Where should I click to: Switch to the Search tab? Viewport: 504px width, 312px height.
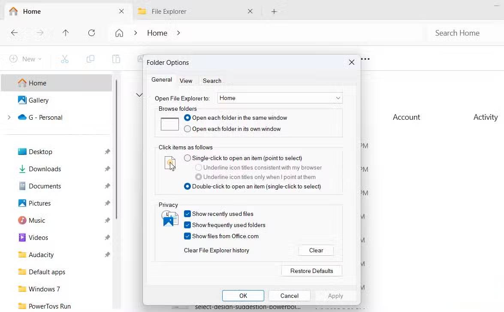(x=212, y=81)
